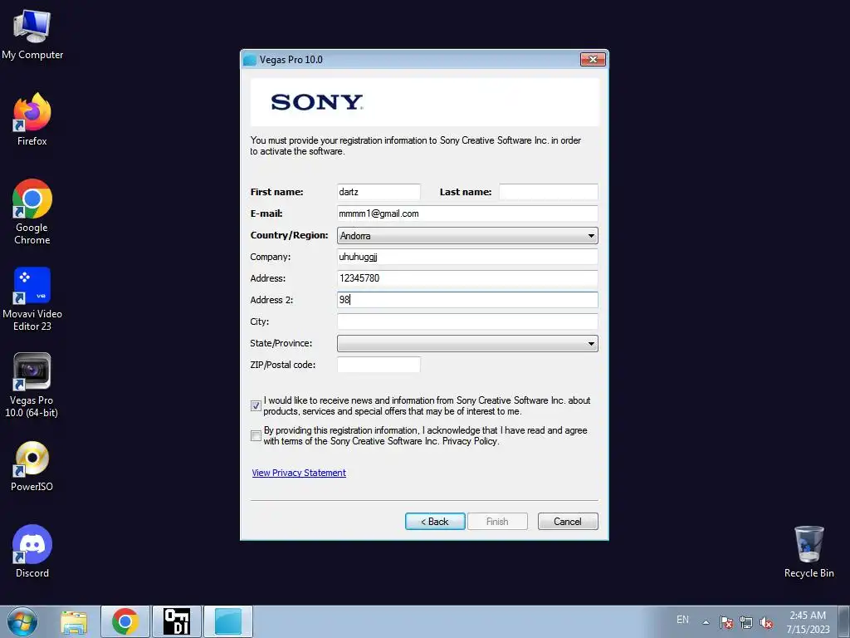
Task: Show hidden system tray icons
Action: 706,622
